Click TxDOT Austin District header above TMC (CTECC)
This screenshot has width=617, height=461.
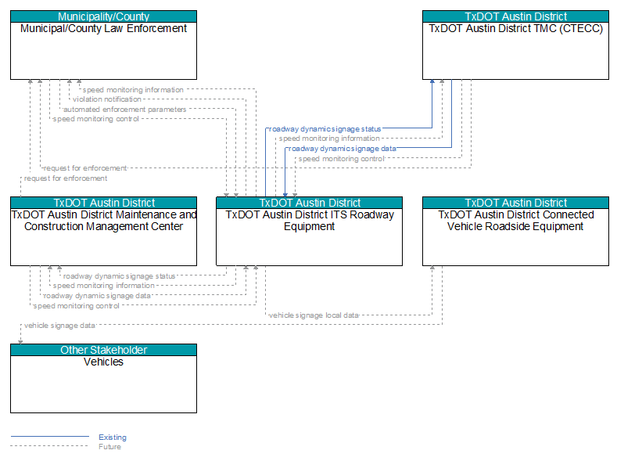click(515, 16)
